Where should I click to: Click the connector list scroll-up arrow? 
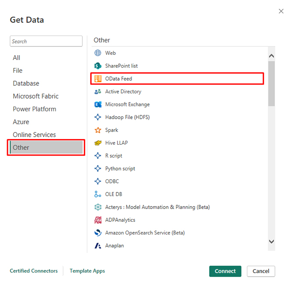tap(271, 56)
